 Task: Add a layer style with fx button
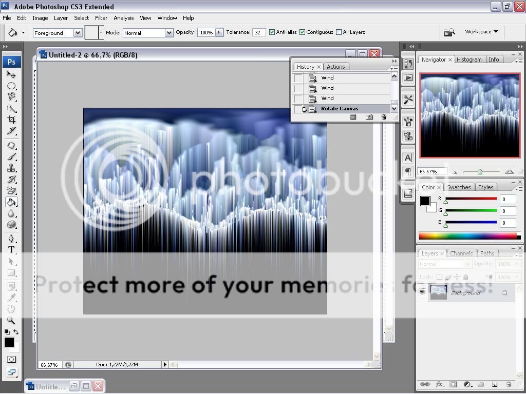[x=439, y=384]
